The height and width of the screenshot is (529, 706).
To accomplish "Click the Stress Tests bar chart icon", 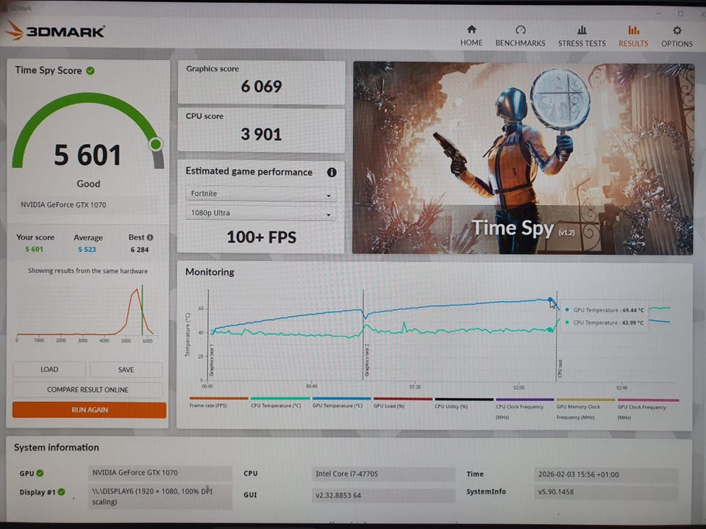I will [x=582, y=29].
